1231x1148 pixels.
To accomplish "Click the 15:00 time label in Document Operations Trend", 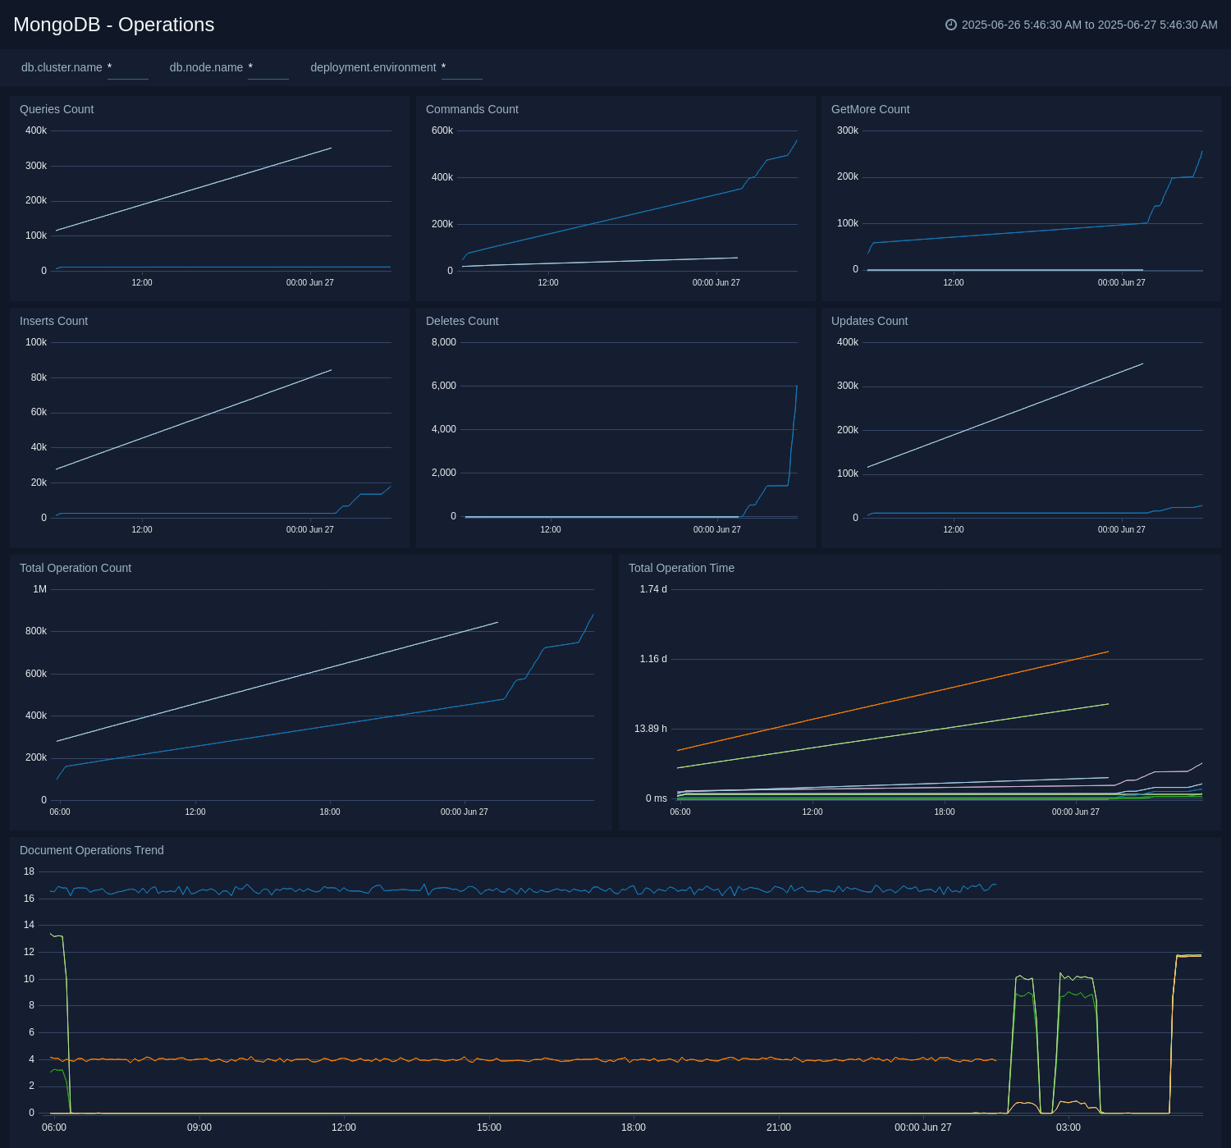I will click(x=489, y=1127).
